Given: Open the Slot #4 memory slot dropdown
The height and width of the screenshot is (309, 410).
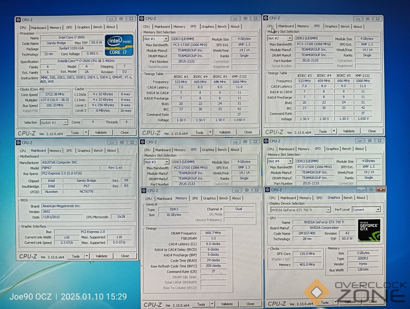Looking at the screenshot, I should 290,161.
